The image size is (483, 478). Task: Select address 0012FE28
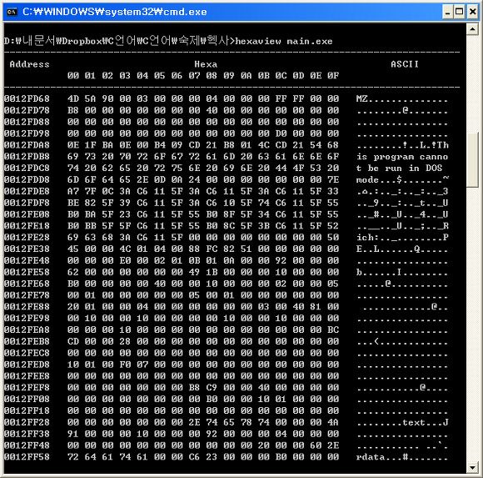[x=27, y=237]
